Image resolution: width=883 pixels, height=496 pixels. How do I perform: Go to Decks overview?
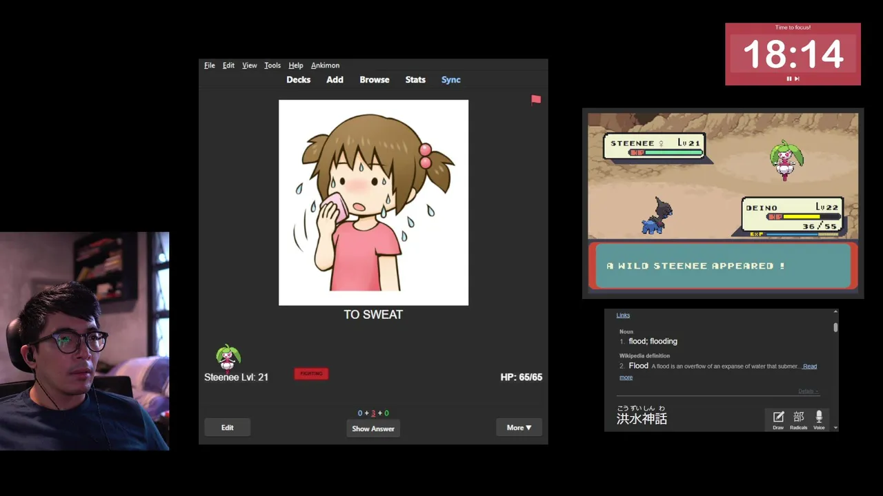coord(299,80)
